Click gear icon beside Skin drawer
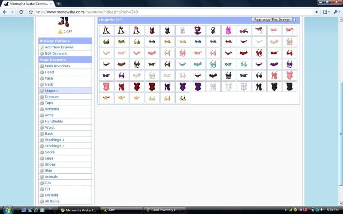This screenshot has height=214, width=343. pos(42,170)
